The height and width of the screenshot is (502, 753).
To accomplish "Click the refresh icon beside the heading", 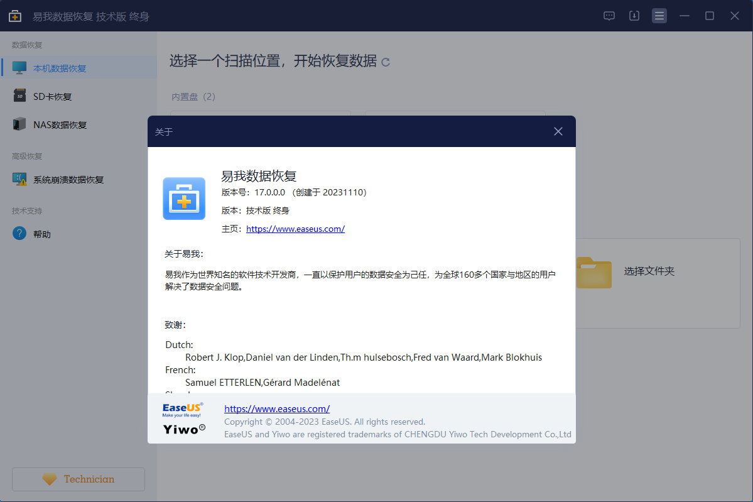I will point(385,62).
